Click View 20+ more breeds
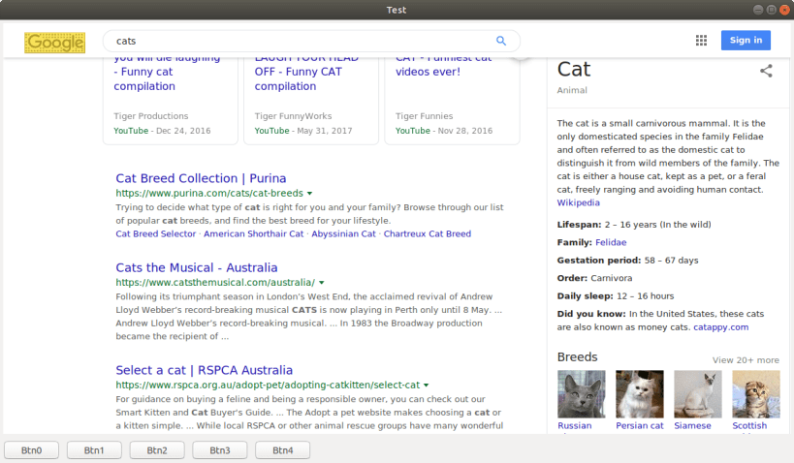 pos(746,360)
